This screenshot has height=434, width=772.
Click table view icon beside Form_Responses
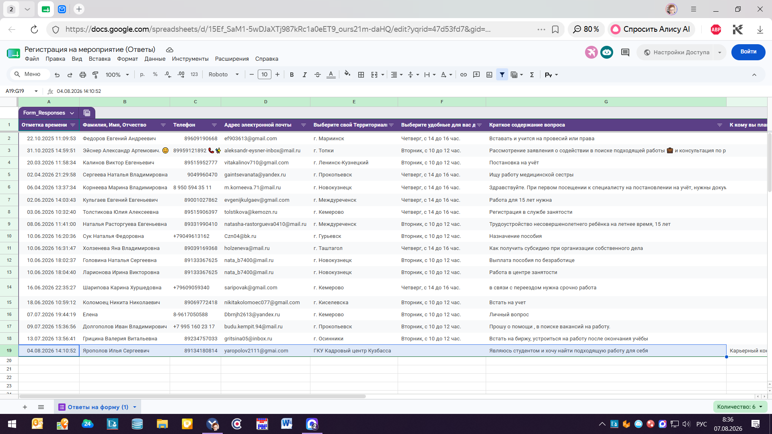click(x=87, y=113)
